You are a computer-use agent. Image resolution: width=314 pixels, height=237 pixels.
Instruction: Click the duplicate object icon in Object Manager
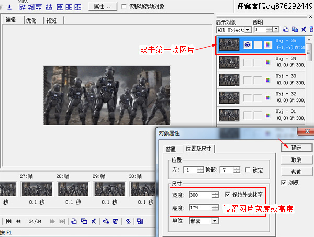(x=295, y=30)
